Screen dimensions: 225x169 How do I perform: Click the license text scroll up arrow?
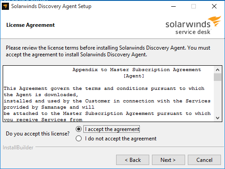tap(217, 70)
